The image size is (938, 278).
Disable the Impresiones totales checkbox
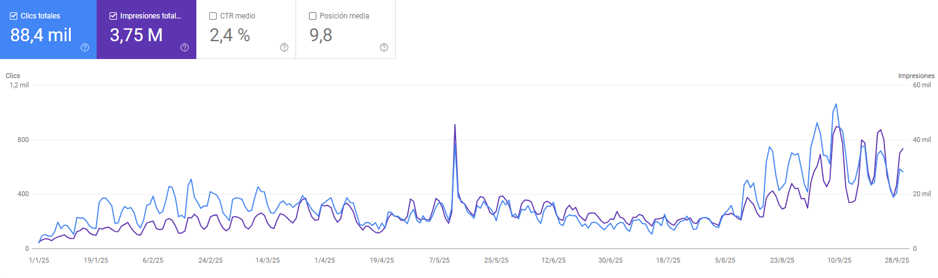(113, 16)
